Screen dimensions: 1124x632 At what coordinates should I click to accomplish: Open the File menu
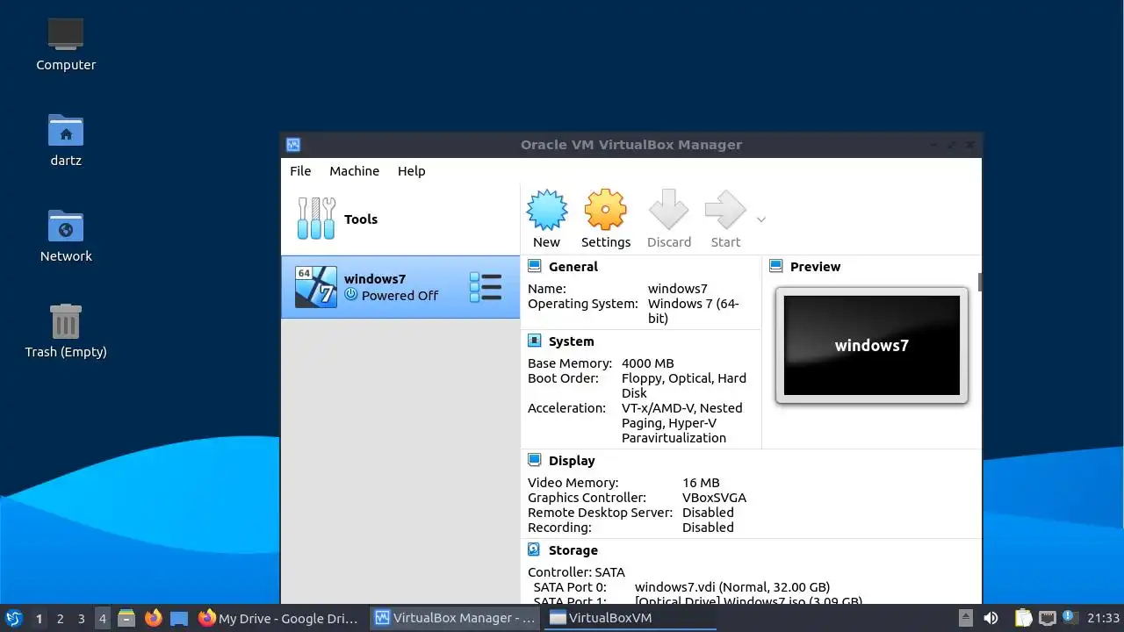pos(300,171)
